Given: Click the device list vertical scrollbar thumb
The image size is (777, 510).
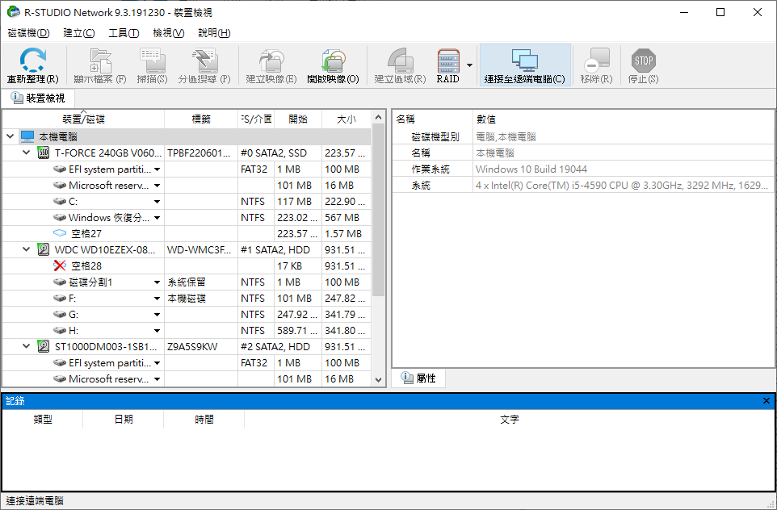Looking at the screenshot, I should click(x=378, y=210).
